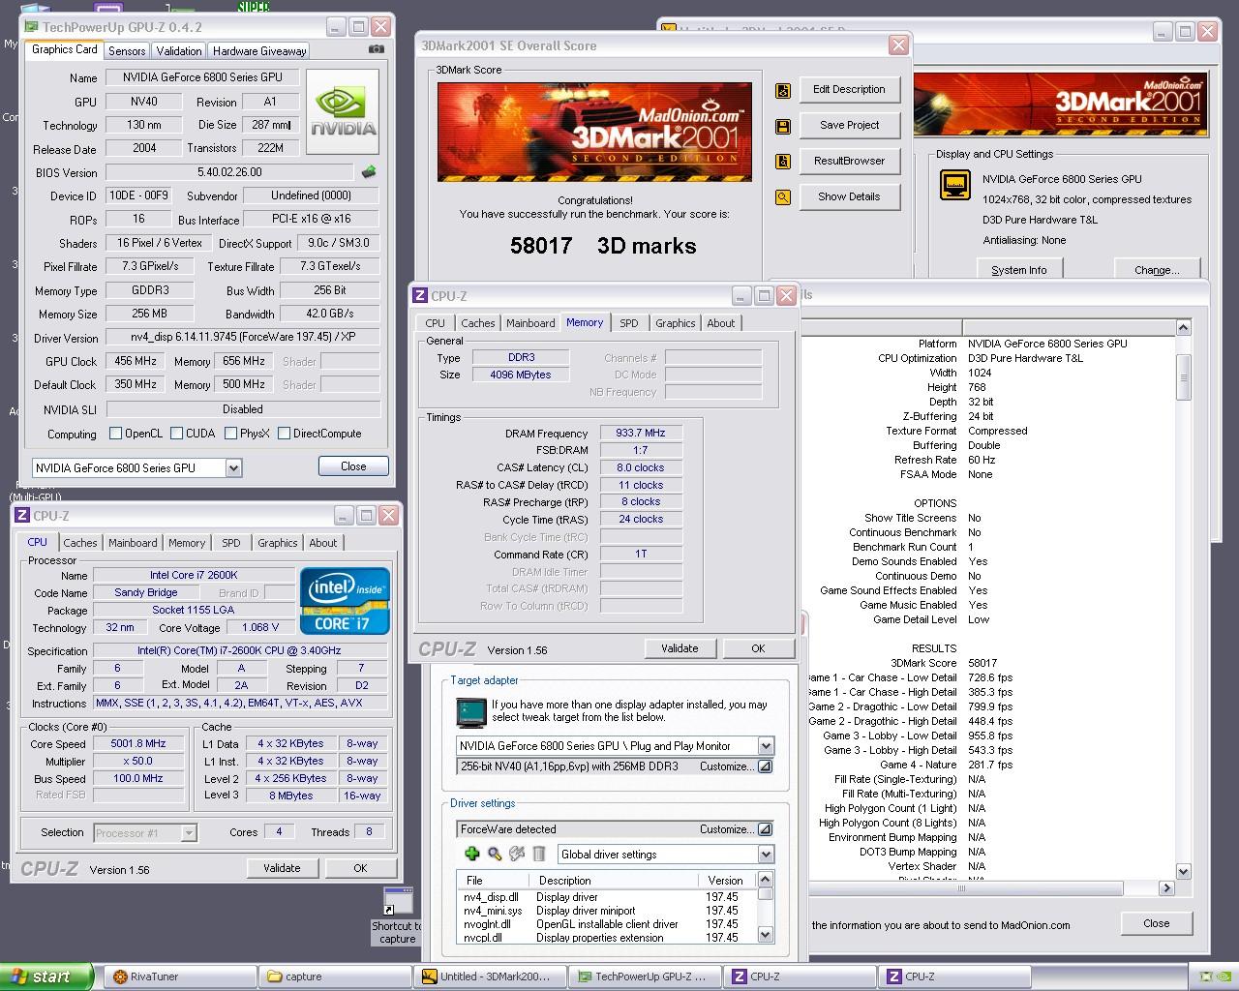Screen dimensions: 1239x991
Task: Click the Version column header in driver list
Action: tap(726, 880)
